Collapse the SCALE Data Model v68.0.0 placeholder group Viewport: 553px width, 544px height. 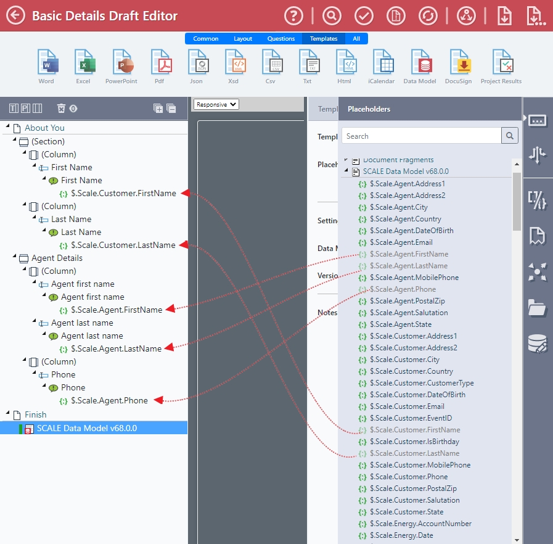pos(346,171)
